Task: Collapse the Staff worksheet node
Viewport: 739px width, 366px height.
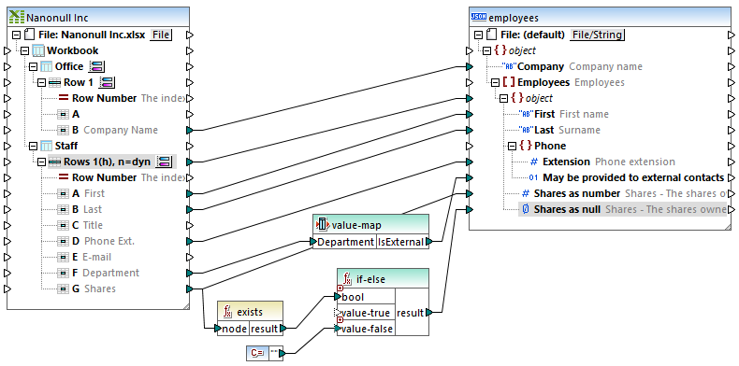Action: (x=33, y=146)
